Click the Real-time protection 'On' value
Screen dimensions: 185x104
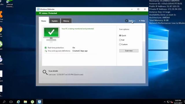click(74, 48)
